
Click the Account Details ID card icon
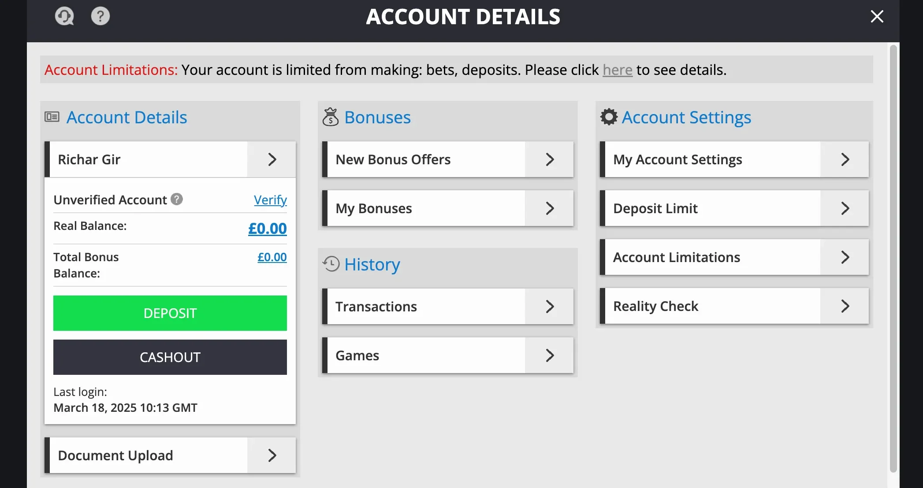(52, 117)
